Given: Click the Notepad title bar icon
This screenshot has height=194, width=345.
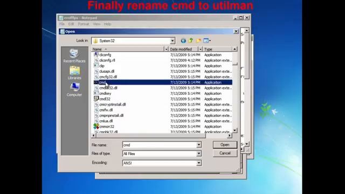Looking at the screenshot, I should pyautogui.click(x=61, y=18).
